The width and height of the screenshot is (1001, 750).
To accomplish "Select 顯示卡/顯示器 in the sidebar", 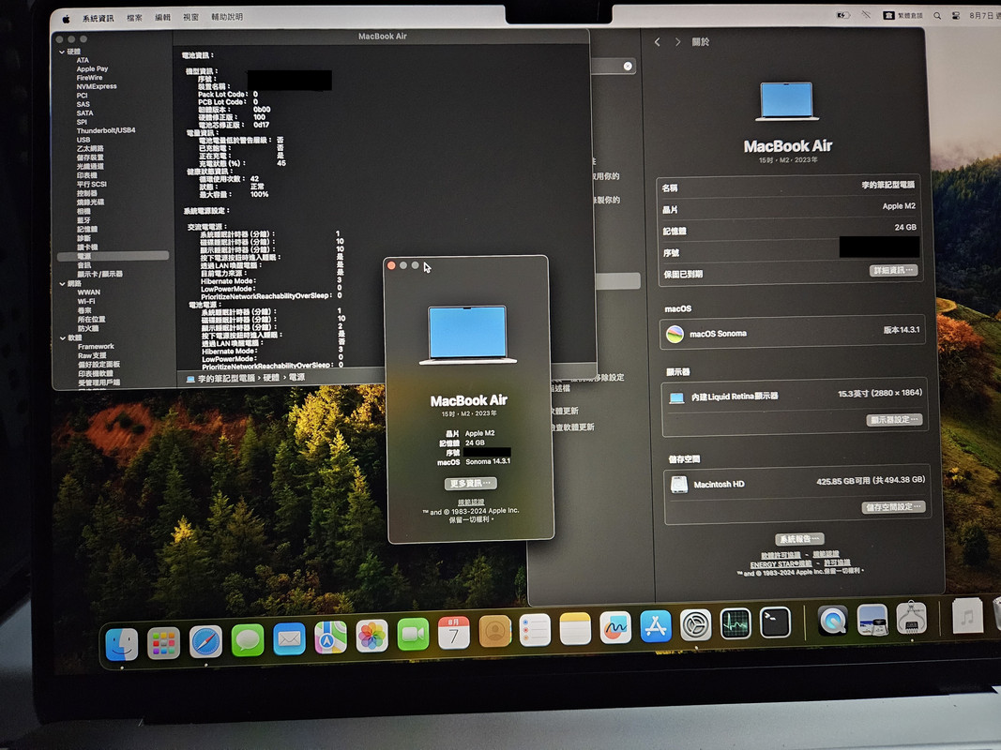I will pos(99,274).
